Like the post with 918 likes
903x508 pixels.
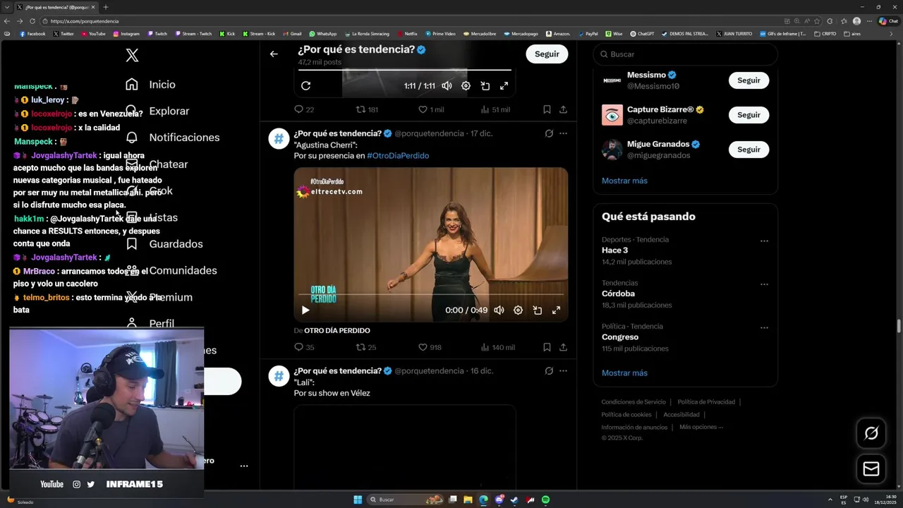430,347
